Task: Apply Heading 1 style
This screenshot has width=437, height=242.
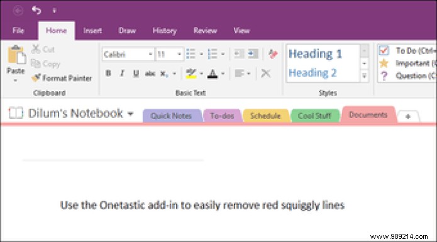Action: [x=315, y=54]
